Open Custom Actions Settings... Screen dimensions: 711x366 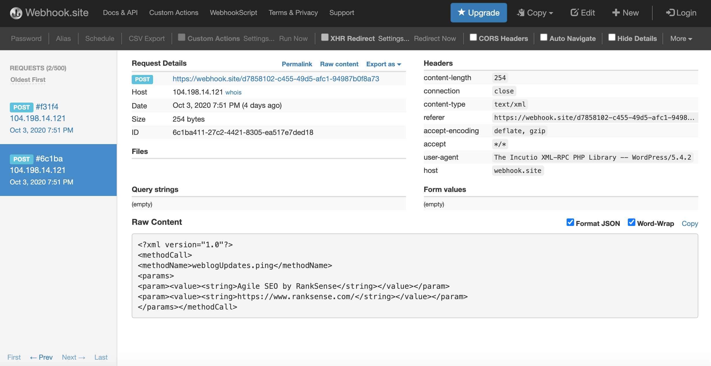tap(259, 38)
